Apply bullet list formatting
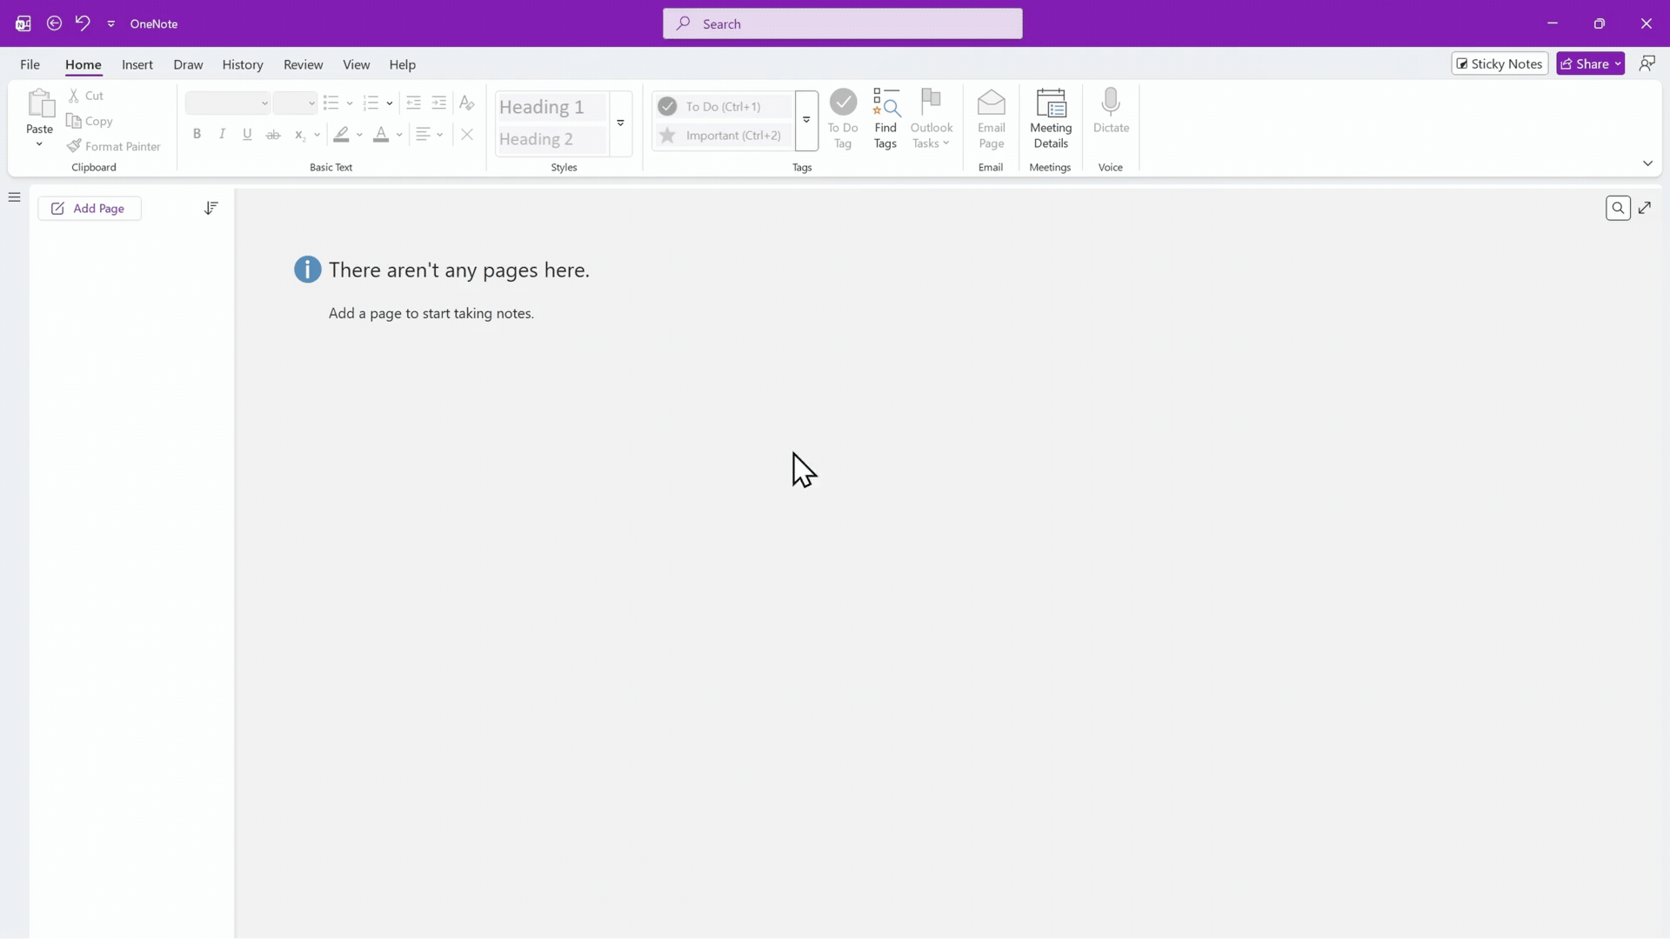Screen dimensions: 1670x939 point(331,103)
